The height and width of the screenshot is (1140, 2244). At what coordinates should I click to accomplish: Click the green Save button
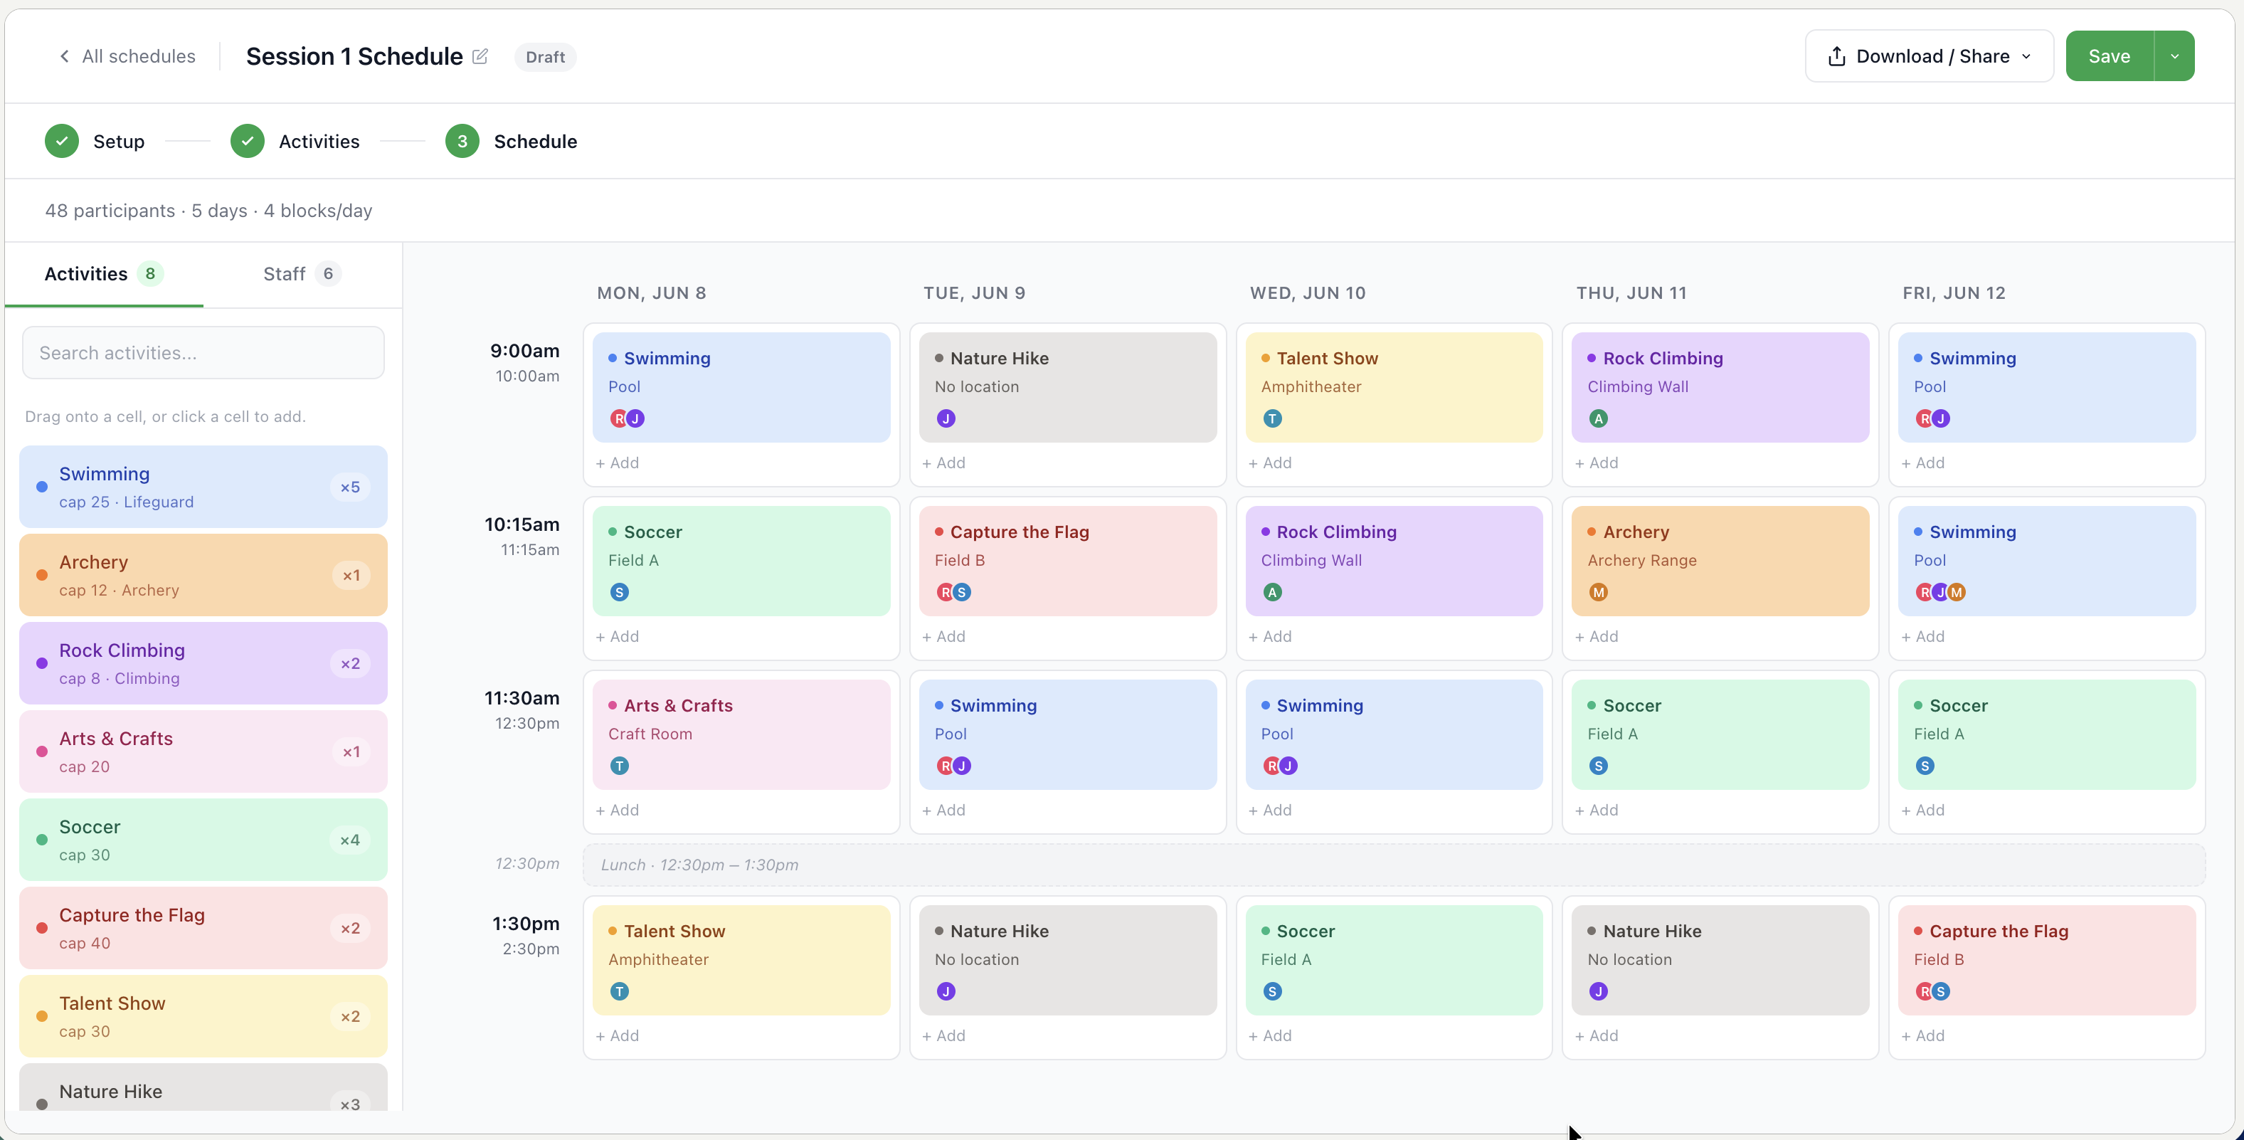click(x=2109, y=57)
